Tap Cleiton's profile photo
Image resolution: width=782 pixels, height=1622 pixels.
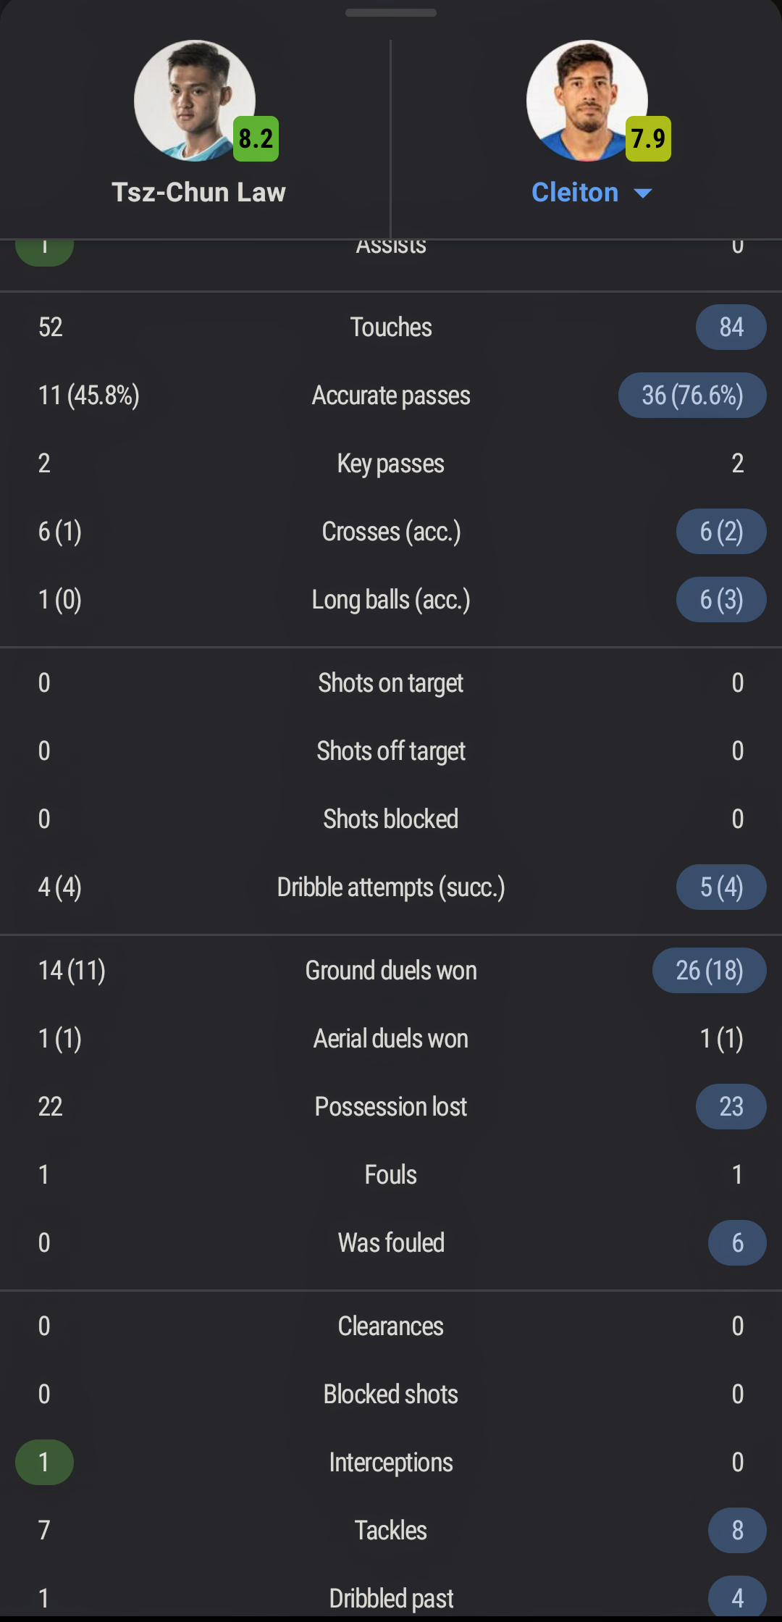(587, 101)
